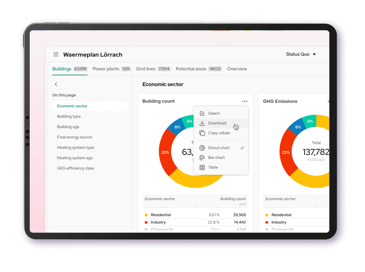The width and height of the screenshot is (365, 272).
Task: Click the red Industry legend swatch
Action: 146,222
